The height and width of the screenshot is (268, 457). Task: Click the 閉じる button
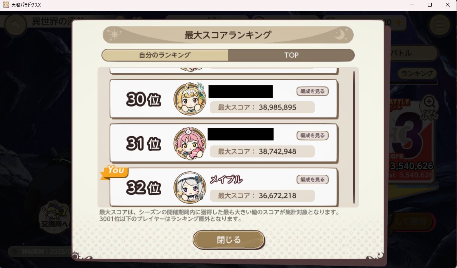pos(229,240)
